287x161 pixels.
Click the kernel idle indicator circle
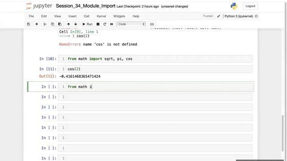[256, 16]
